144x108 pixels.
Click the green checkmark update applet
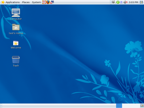[x=118, y=2]
